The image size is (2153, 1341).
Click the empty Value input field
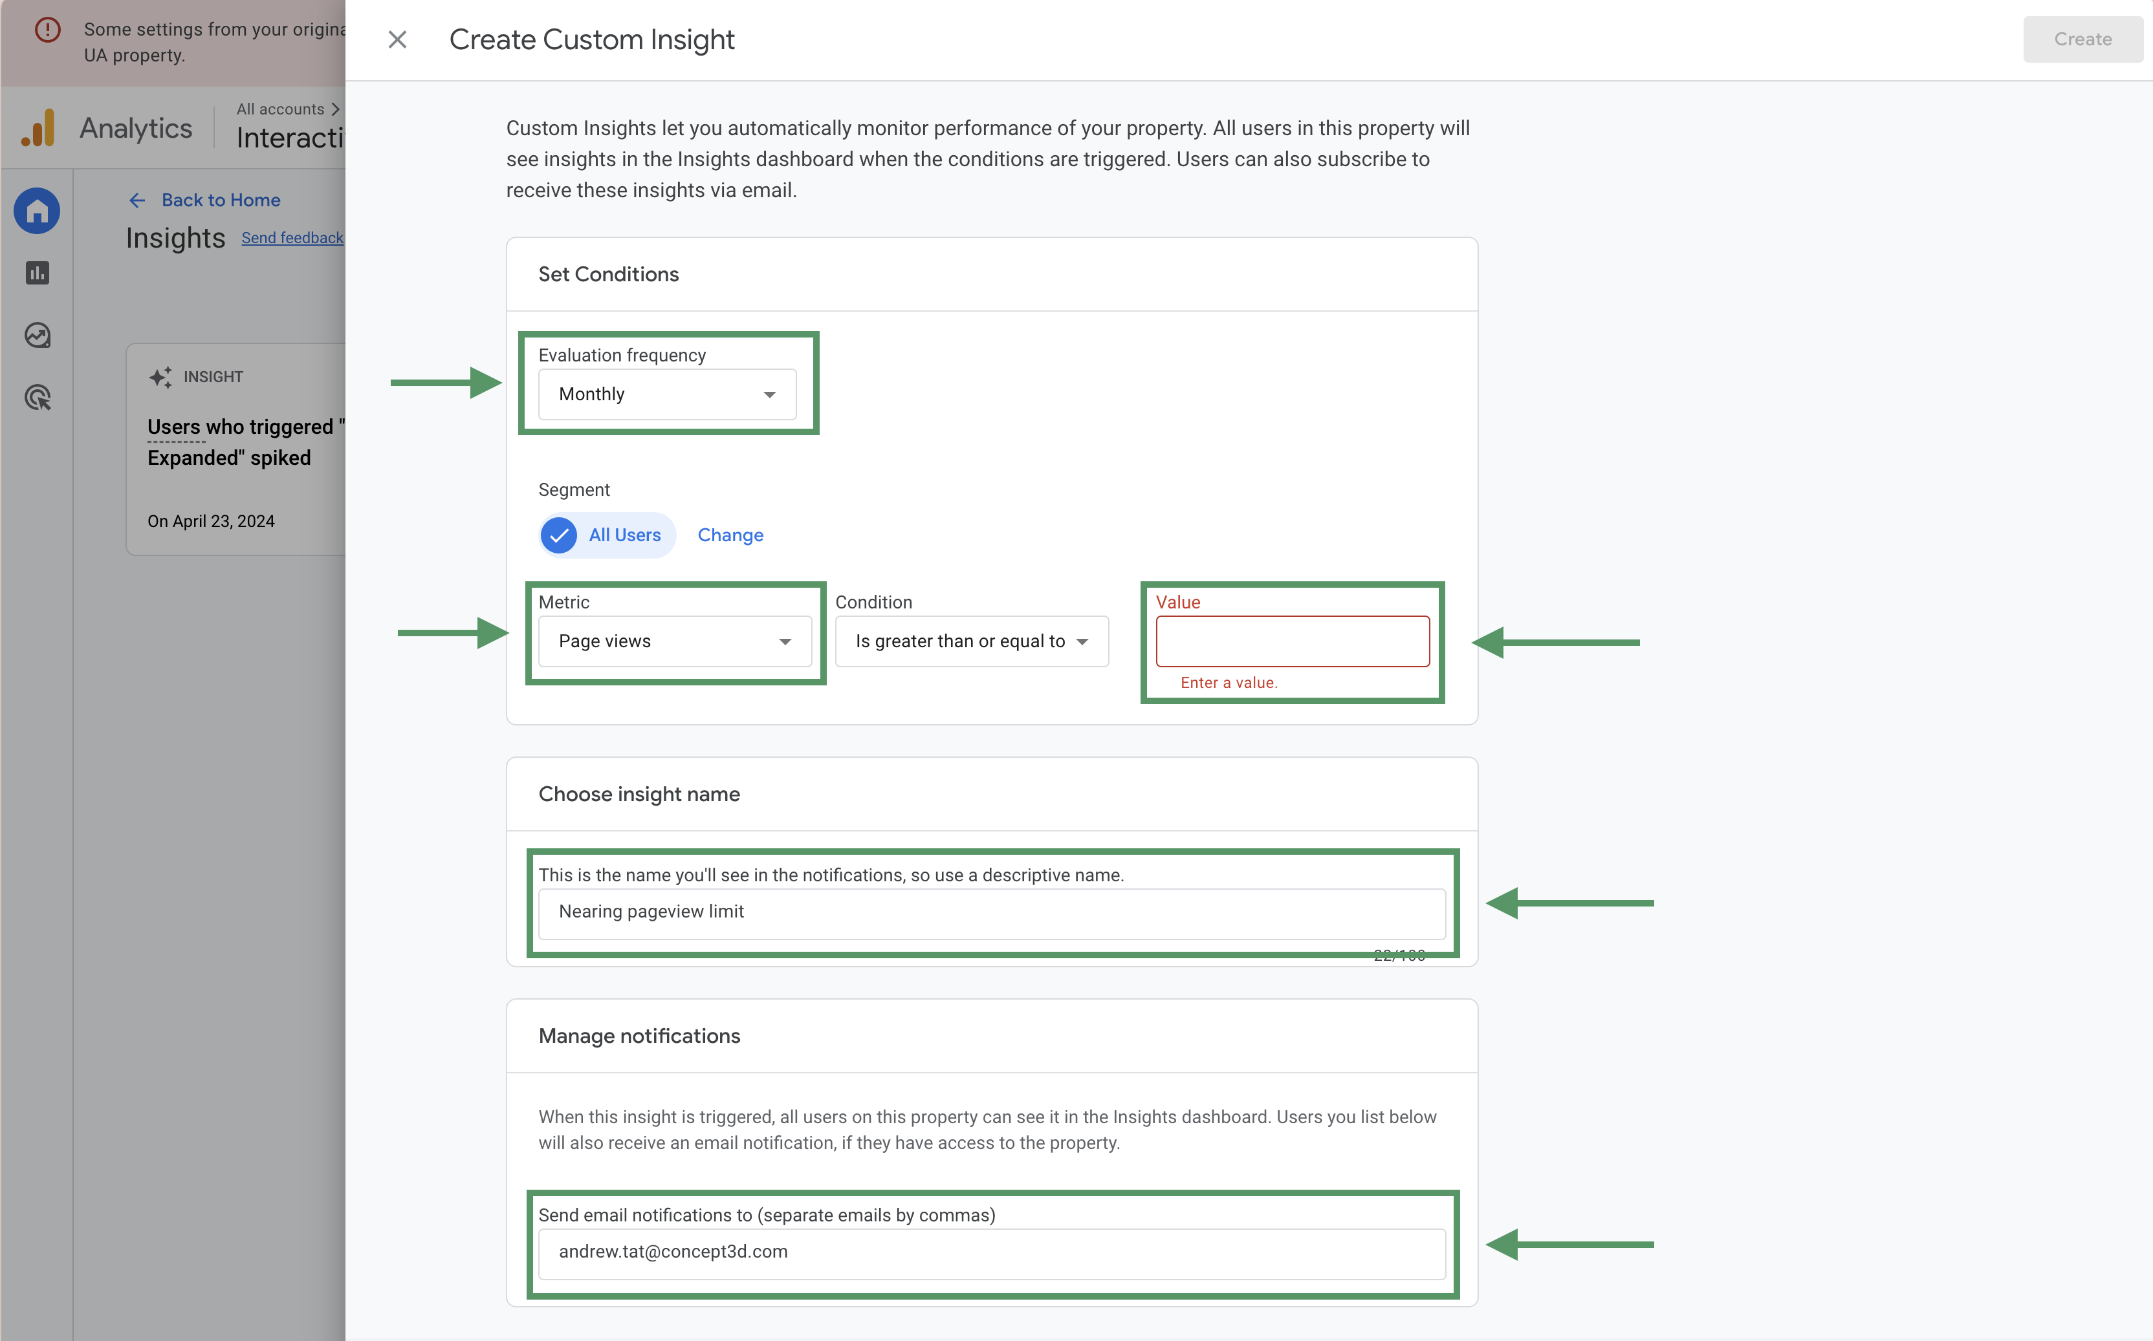(x=1292, y=640)
